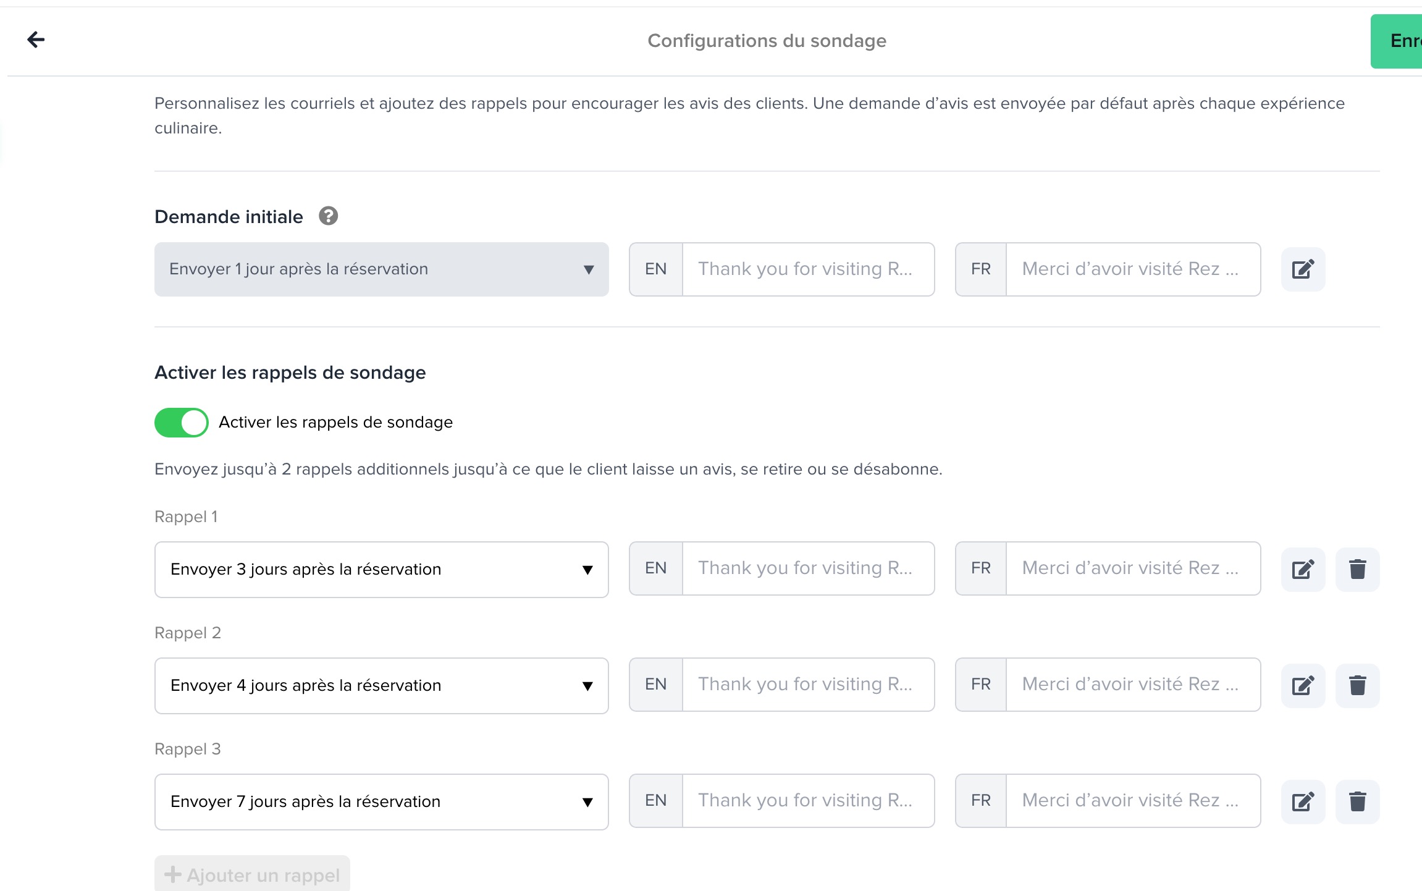The image size is (1422, 891).
Task: Change Rappel 3 send delay dropdown
Action: tap(381, 801)
